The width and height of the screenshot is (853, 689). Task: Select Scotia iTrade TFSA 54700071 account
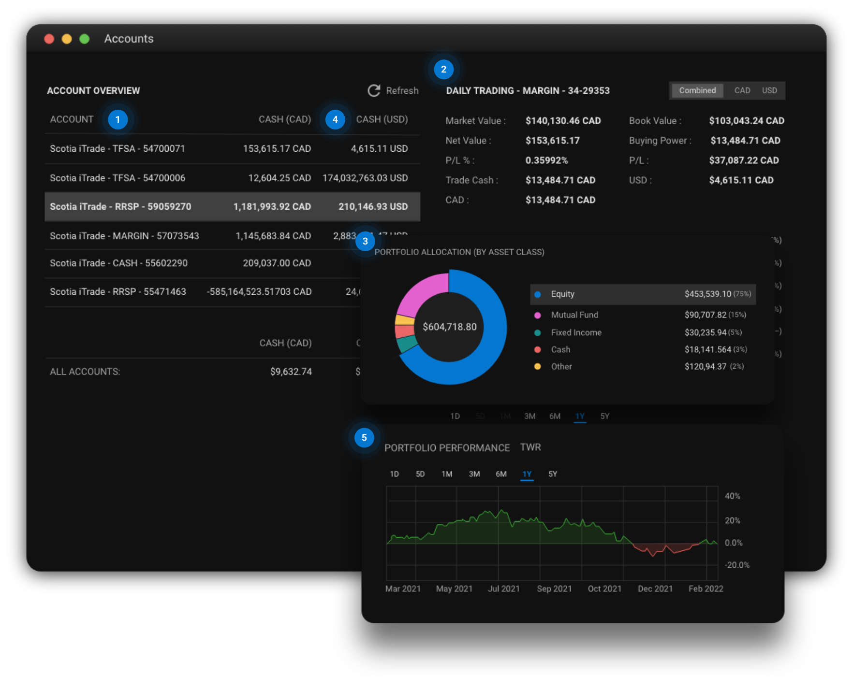pyautogui.click(x=232, y=149)
